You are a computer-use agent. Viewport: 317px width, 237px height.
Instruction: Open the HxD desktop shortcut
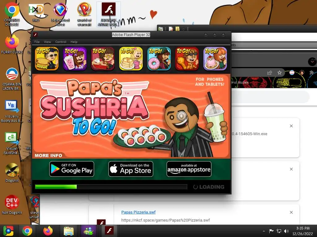[36, 12]
